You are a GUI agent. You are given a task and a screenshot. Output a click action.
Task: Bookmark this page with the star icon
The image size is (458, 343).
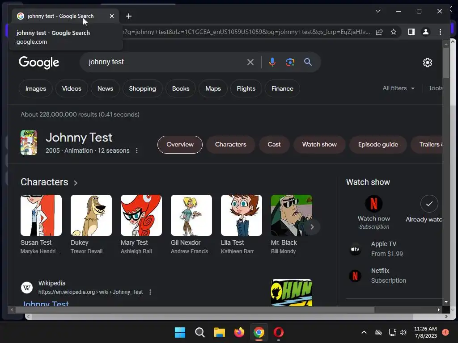pyautogui.click(x=394, y=32)
